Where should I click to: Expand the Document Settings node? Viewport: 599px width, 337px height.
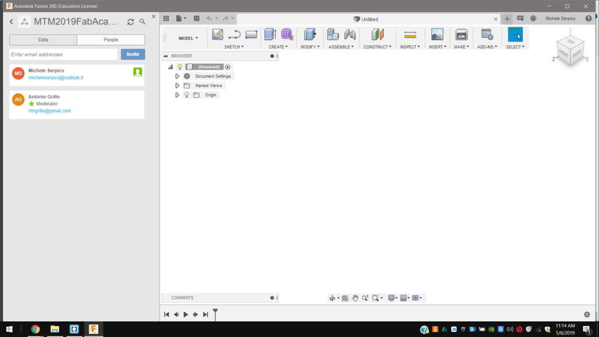tap(177, 76)
